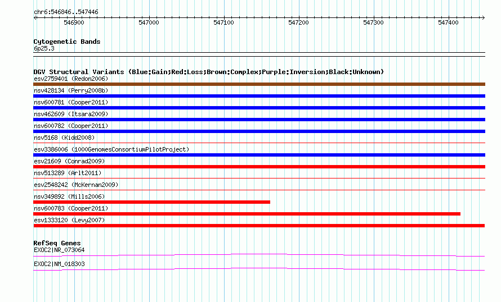
Task: Click the EXOC2|NM_018303 gene label
Action: point(59,264)
